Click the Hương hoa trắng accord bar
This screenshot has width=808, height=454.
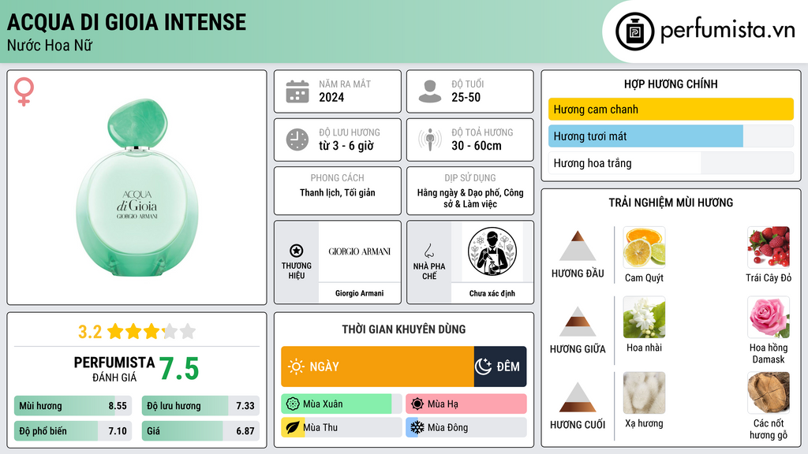point(671,163)
